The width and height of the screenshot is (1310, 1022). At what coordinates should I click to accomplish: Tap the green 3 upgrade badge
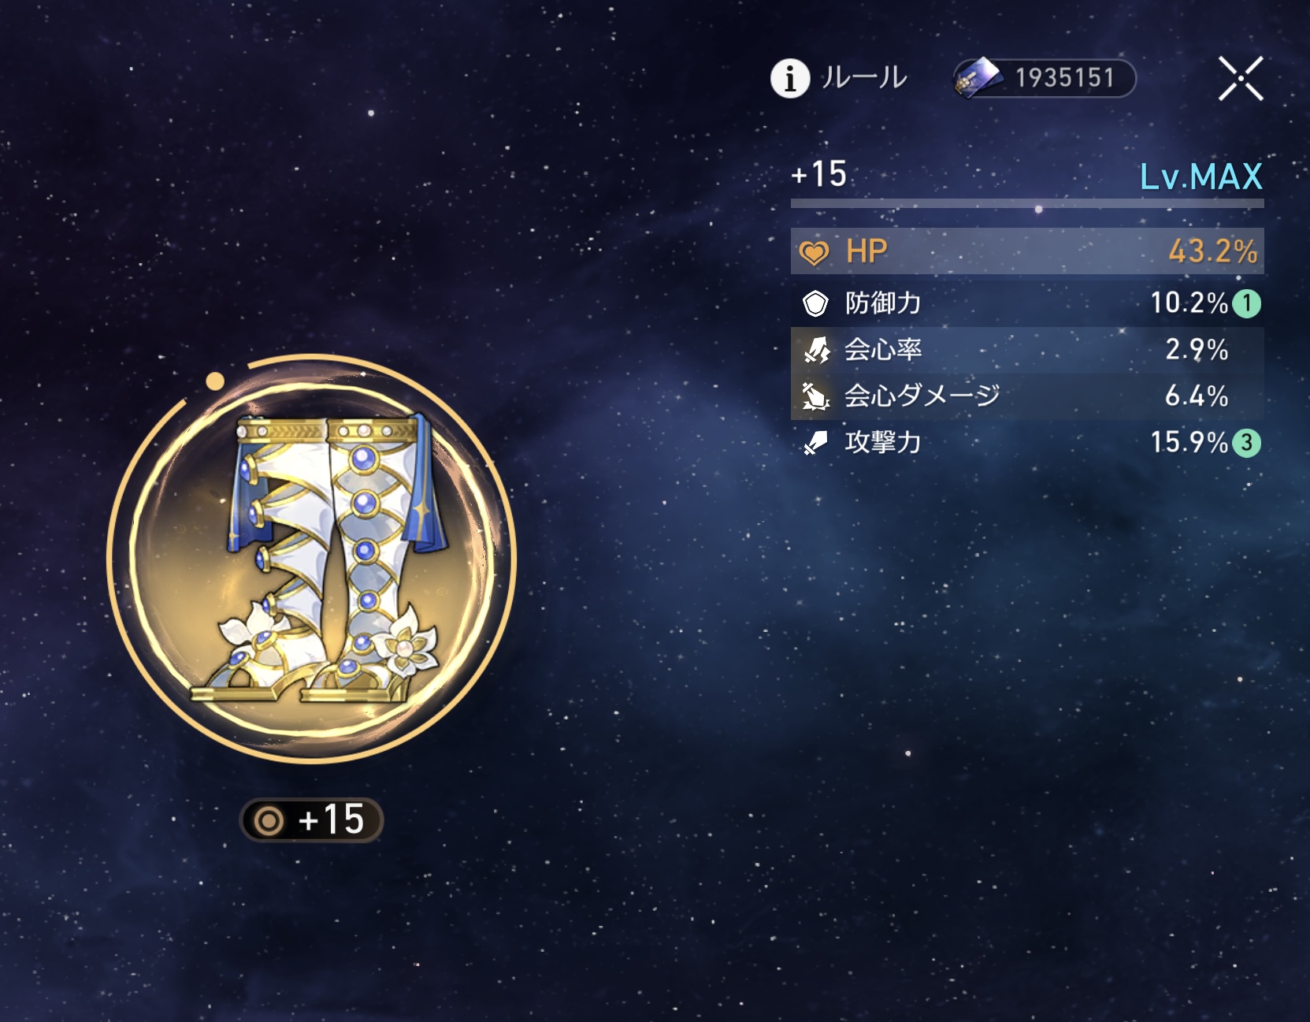click(1246, 443)
